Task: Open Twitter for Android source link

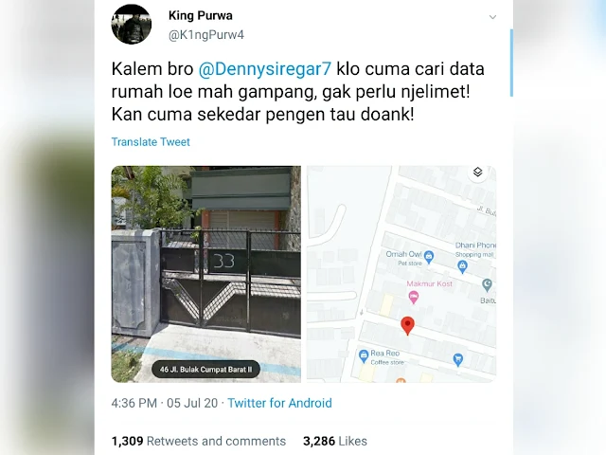Action: pyautogui.click(x=279, y=403)
